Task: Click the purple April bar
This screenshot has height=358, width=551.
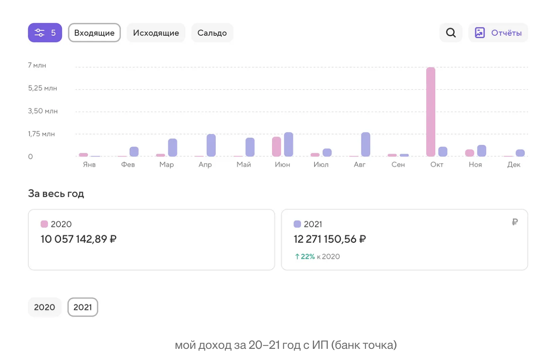Action: click(211, 145)
